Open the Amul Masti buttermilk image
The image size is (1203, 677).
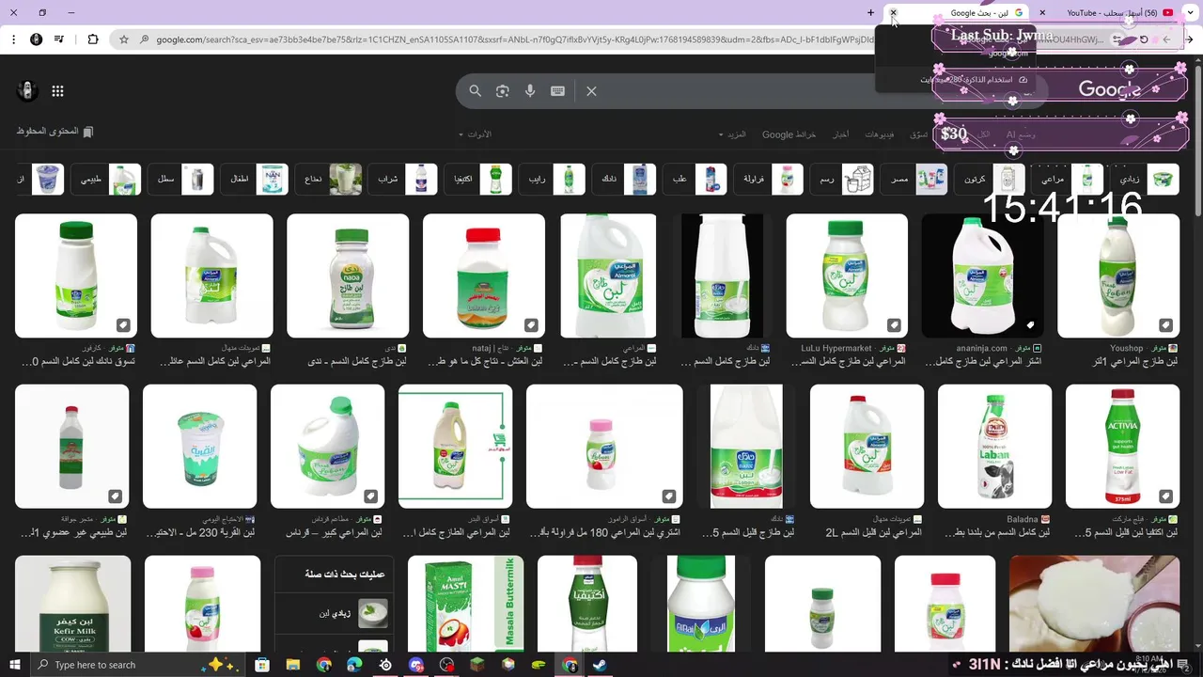coord(466,603)
